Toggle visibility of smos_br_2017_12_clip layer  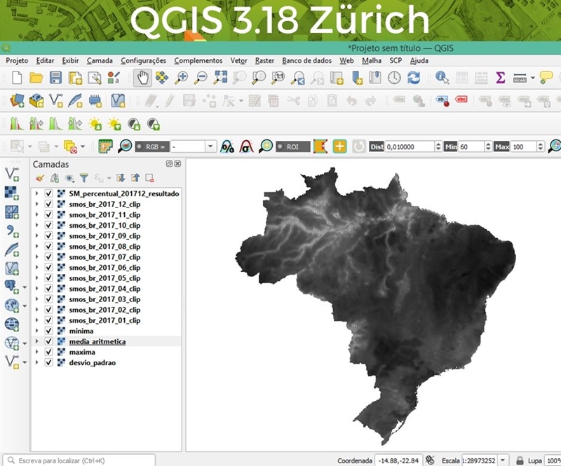click(x=48, y=204)
